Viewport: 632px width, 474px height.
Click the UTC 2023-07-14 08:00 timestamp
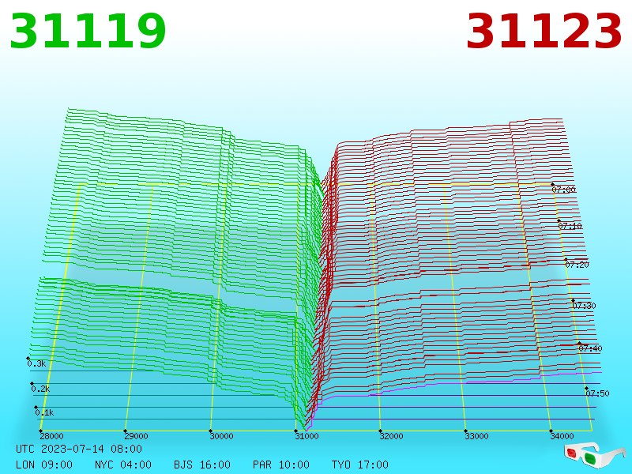[79, 449]
